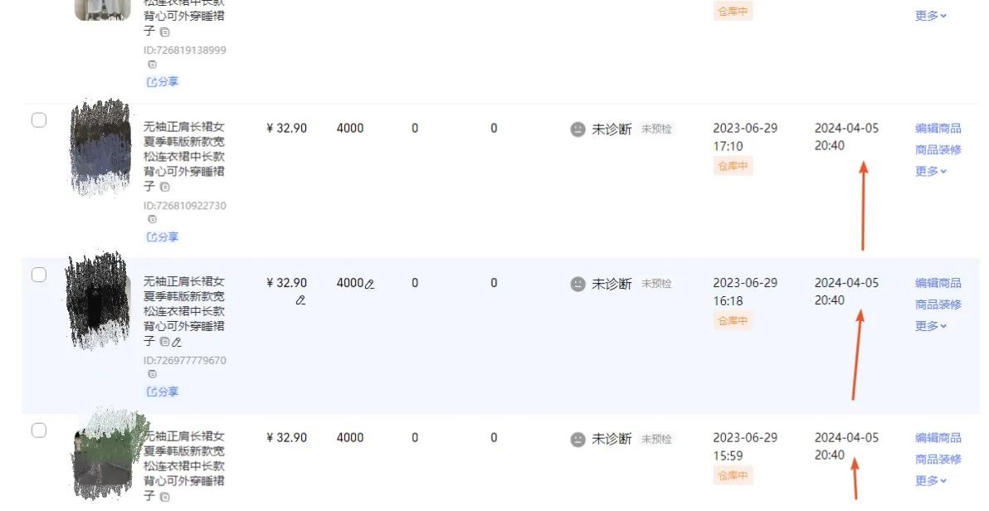
Task: Select checkbox for product listed 15:59
Action: click(39, 431)
